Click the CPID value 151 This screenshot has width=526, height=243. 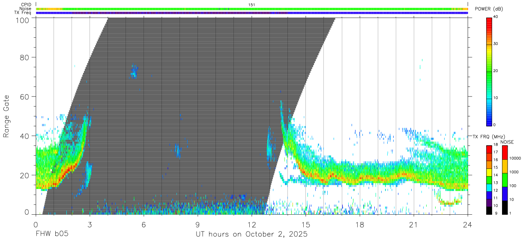click(252, 4)
